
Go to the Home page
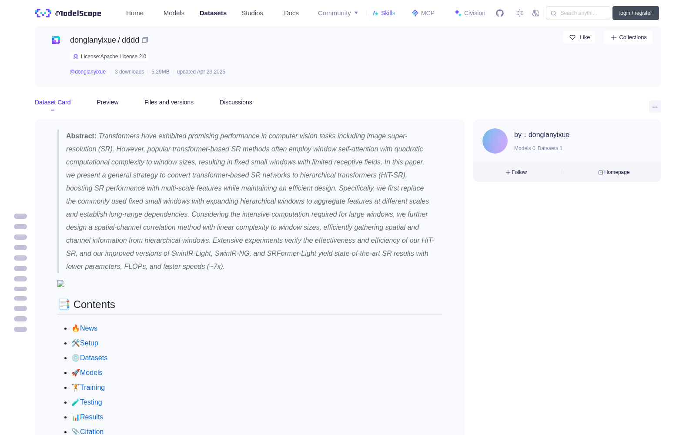[135, 13]
